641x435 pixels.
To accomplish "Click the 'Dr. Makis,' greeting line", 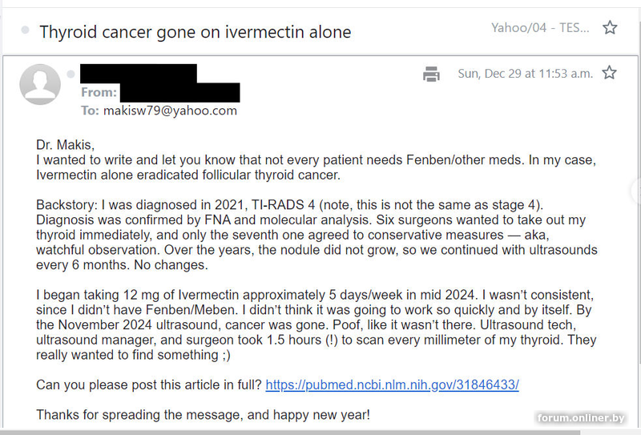I will (x=65, y=145).
